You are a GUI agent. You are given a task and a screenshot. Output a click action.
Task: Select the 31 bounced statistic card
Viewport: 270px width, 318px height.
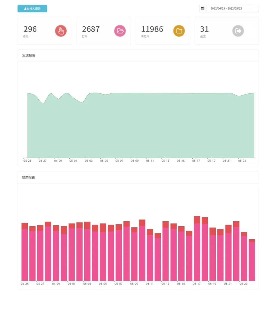coord(227,31)
